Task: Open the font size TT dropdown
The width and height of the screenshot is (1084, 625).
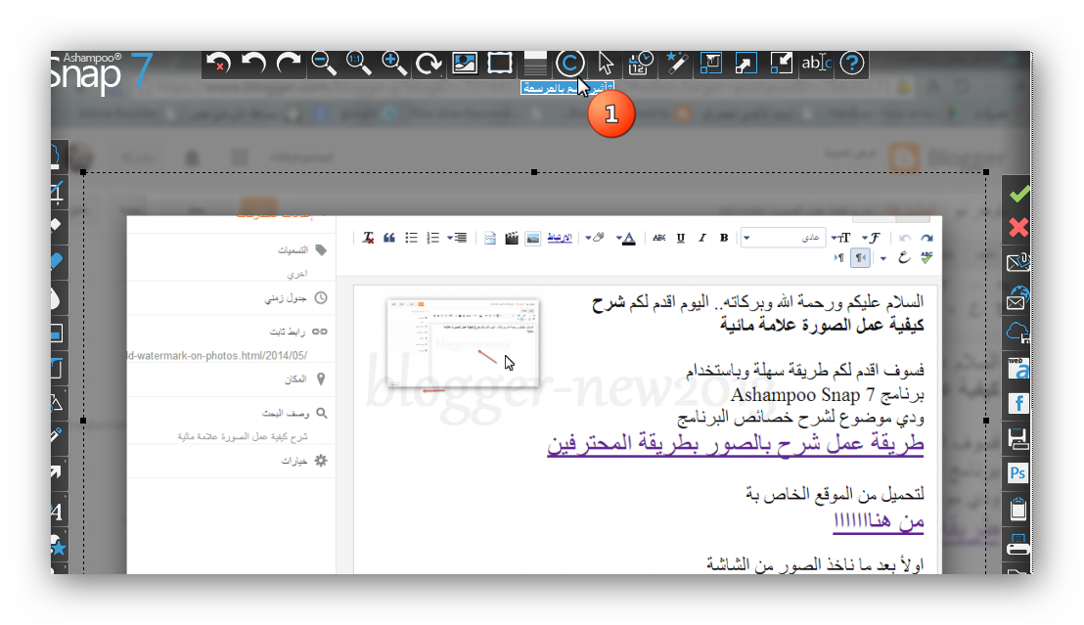Action: tap(840, 238)
